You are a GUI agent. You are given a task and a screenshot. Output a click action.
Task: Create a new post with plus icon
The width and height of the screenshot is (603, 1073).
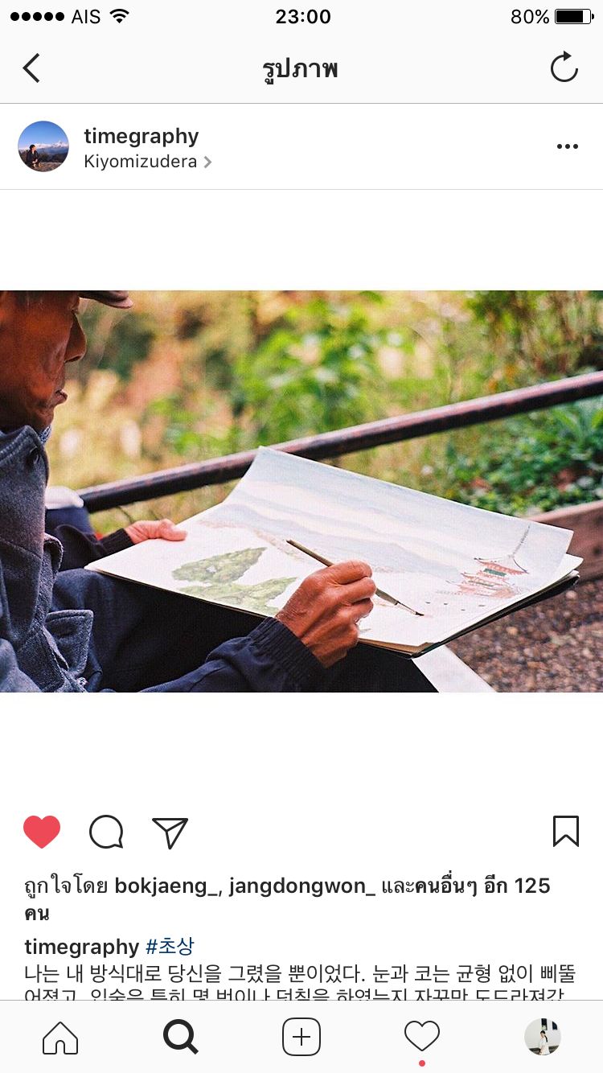[x=301, y=1038]
